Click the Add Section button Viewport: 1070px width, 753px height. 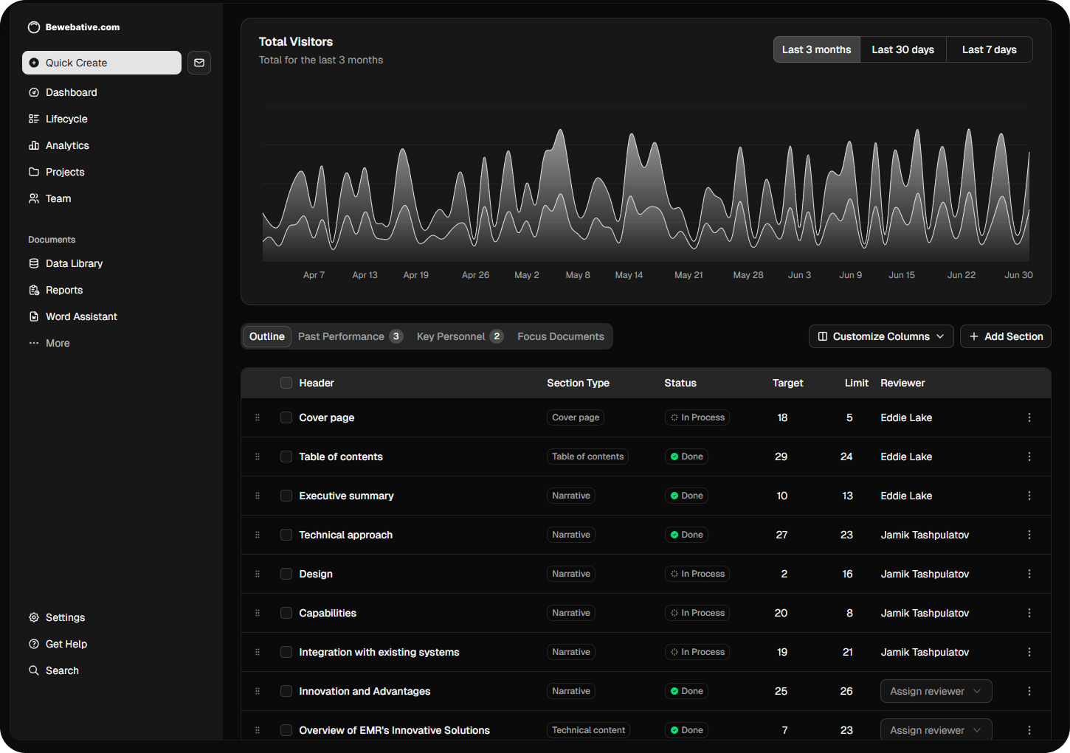pyautogui.click(x=1005, y=336)
